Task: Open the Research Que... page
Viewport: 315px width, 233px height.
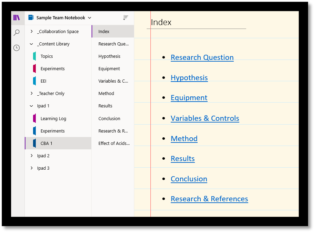Action: pos(113,44)
